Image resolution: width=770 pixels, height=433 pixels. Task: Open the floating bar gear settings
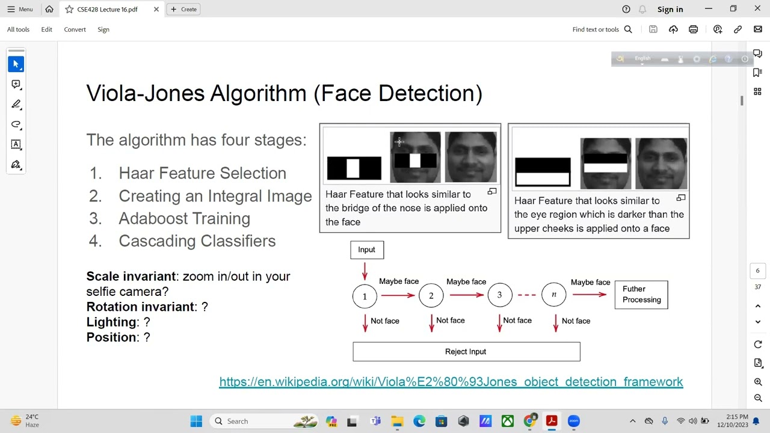(x=697, y=59)
